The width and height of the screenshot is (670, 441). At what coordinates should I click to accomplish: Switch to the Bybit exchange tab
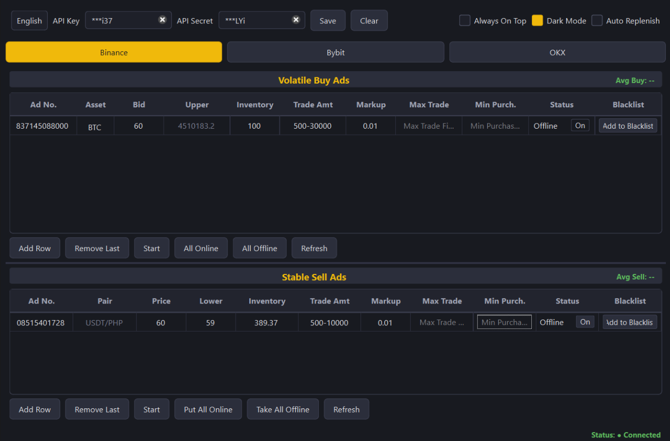coord(335,52)
